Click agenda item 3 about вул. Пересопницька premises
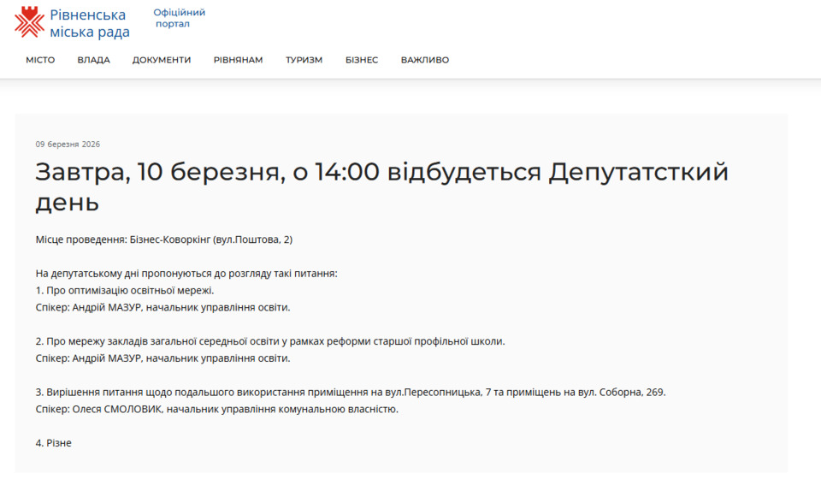 pos(351,393)
